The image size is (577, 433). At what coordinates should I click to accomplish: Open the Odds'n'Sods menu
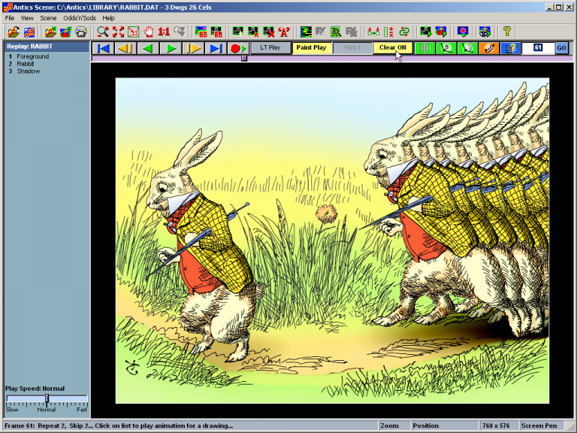(x=80, y=18)
